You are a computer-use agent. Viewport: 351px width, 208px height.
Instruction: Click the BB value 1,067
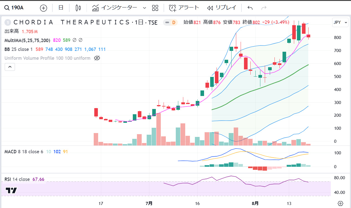pos(90,49)
